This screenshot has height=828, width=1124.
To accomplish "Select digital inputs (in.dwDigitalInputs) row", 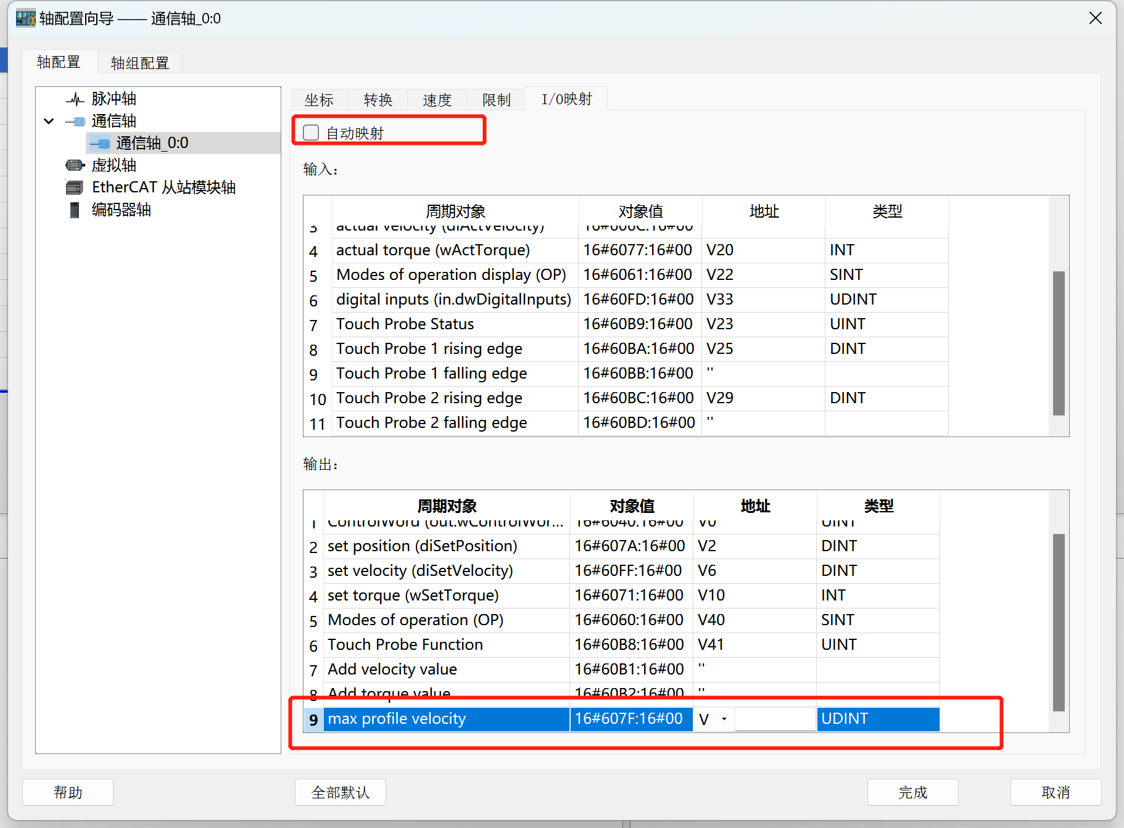I will point(626,300).
